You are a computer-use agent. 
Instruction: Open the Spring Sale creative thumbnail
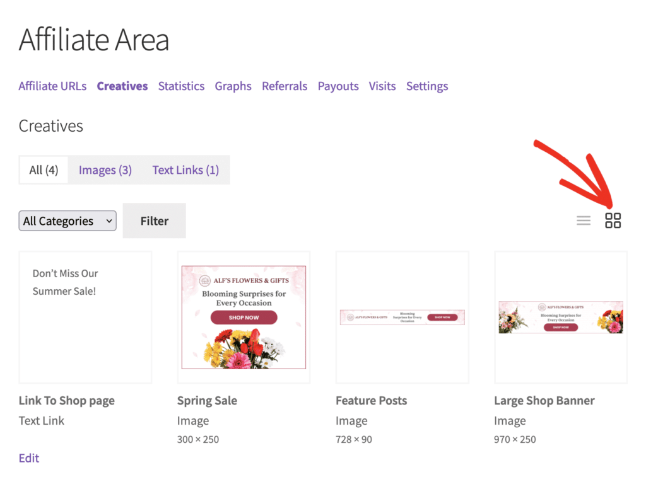[x=244, y=318]
